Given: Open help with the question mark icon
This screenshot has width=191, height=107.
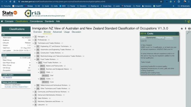Looking at the screenshot, I should pyautogui.click(x=185, y=21).
